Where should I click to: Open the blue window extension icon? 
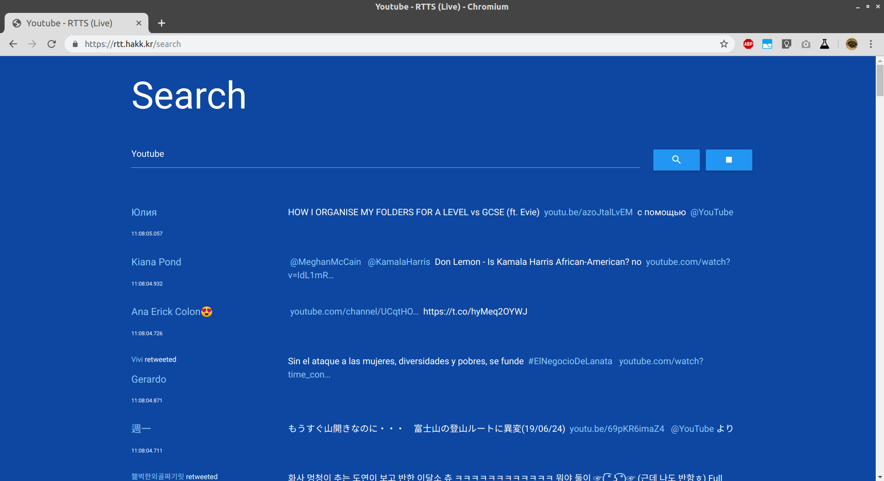[767, 44]
